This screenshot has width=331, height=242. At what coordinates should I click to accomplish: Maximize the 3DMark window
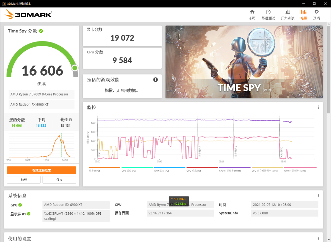click(x=314, y=3)
